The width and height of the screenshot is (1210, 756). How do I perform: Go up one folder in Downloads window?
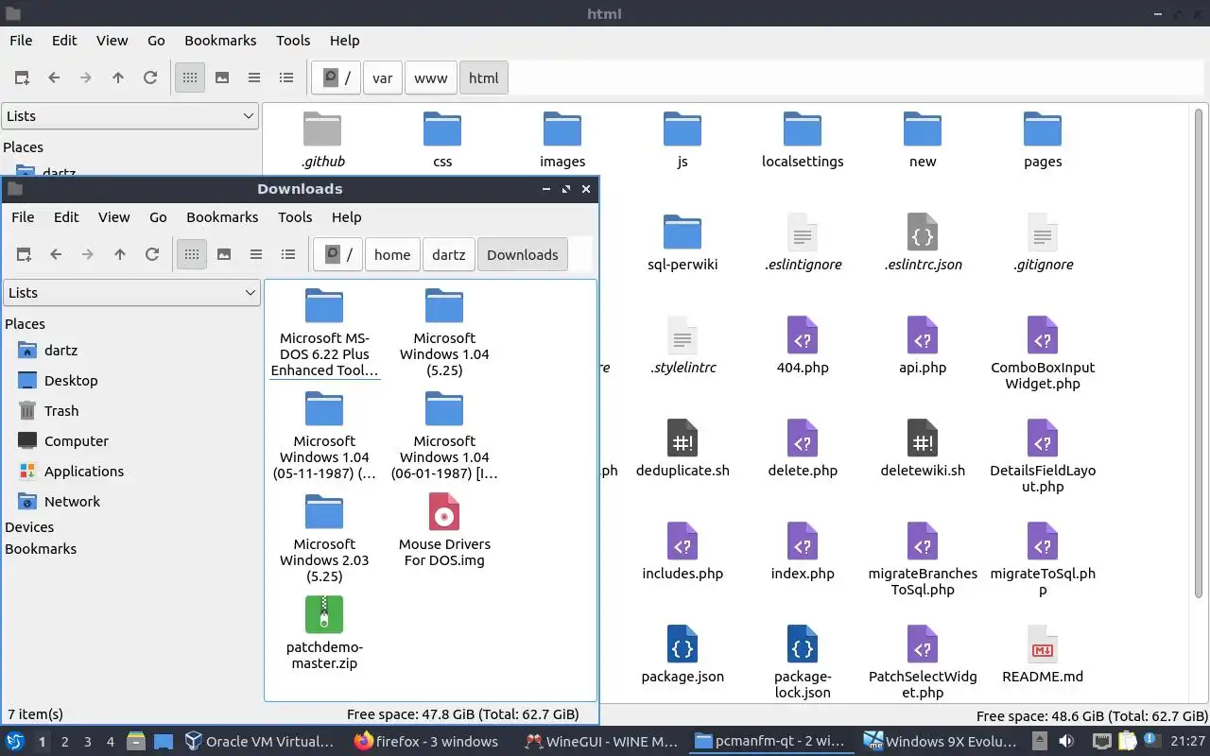click(120, 254)
